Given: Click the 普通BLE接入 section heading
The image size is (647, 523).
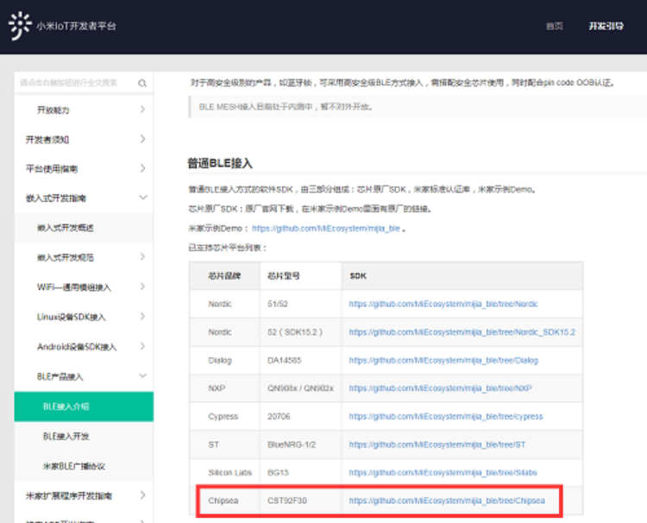Looking at the screenshot, I should point(220,163).
